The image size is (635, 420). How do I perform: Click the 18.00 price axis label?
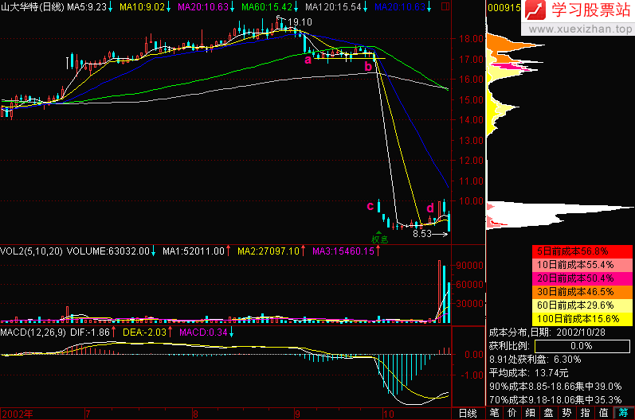[x=472, y=39]
